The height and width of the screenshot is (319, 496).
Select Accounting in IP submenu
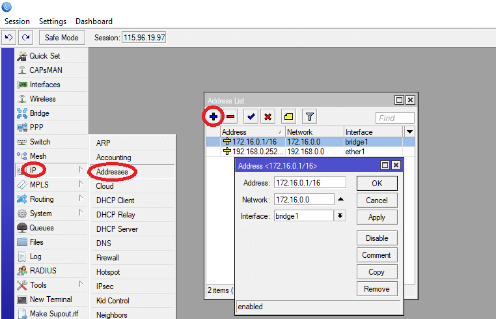coord(133,158)
